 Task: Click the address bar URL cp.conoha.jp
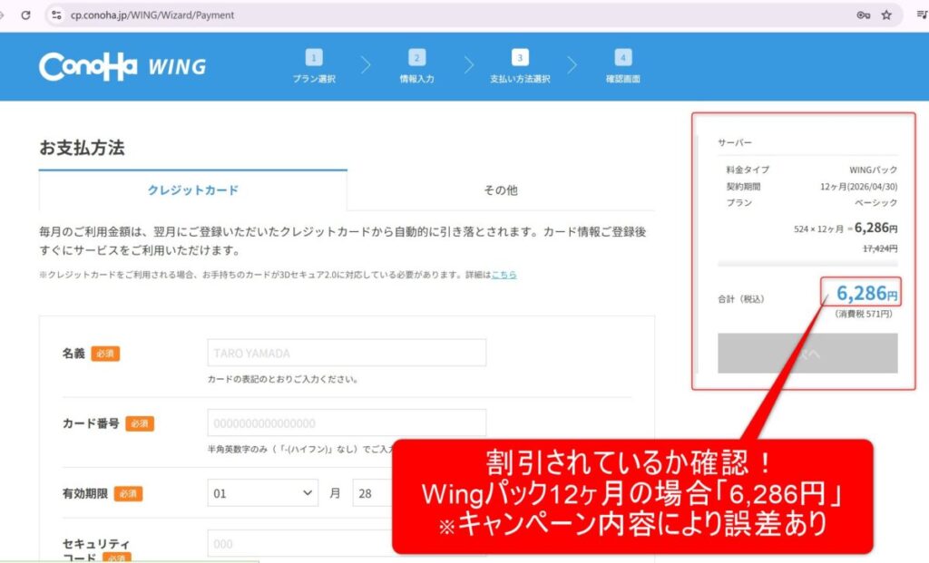152,15
